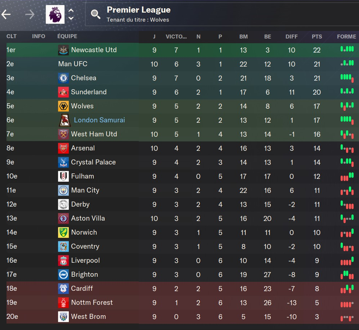Open the Man UFC team page
The image size is (359, 330).
(x=73, y=64)
